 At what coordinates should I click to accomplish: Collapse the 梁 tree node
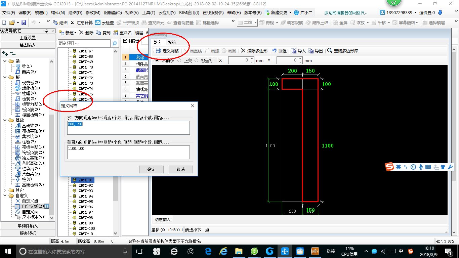[5, 61]
